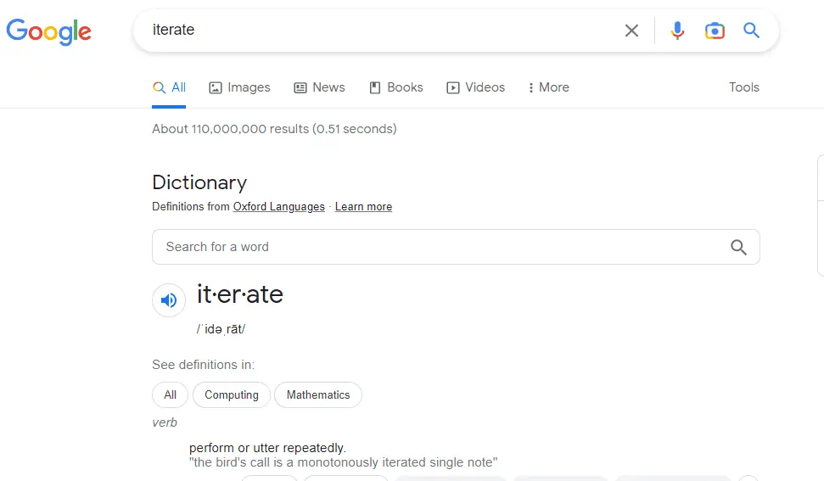The width and height of the screenshot is (824, 481).
Task: Switch to the Images tab
Action: (240, 87)
